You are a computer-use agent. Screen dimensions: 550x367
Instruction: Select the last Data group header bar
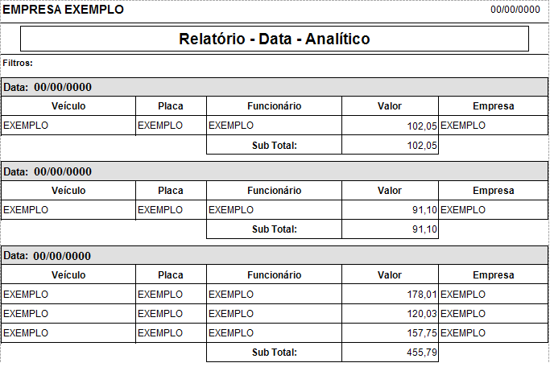click(275, 256)
